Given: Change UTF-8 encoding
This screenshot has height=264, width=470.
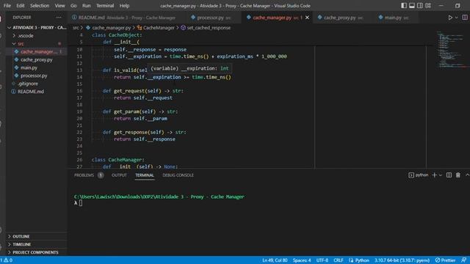Looking at the screenshot, I should 322,260.
